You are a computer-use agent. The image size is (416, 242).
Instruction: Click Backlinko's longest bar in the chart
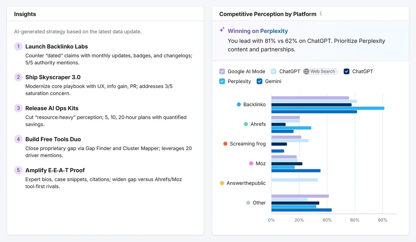(328, 108)
